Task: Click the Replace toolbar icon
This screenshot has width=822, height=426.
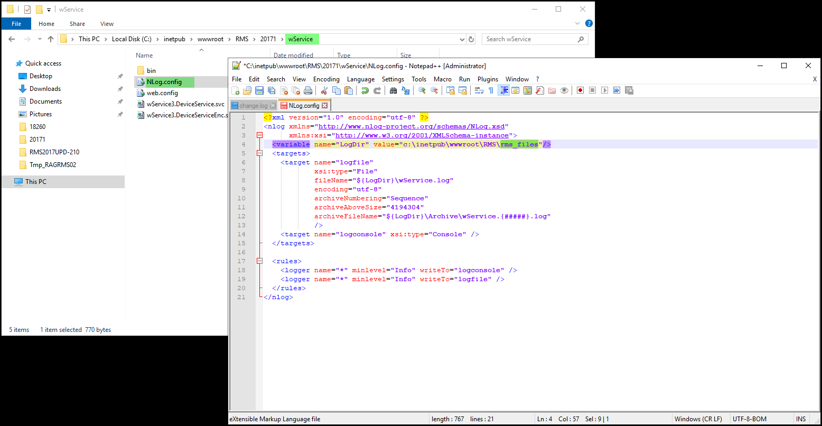Action: pyautogui.click(x=406, y=90)
